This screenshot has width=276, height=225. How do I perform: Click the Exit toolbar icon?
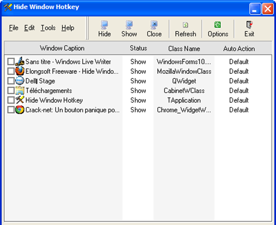tap(249, 25)
